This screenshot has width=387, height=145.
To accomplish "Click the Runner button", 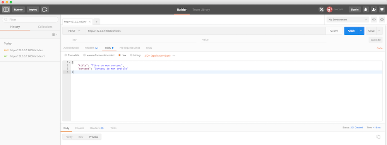I will 19,10.
